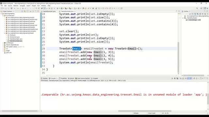Open the Run menu
The image size is (209, 117).
(39, 6)
